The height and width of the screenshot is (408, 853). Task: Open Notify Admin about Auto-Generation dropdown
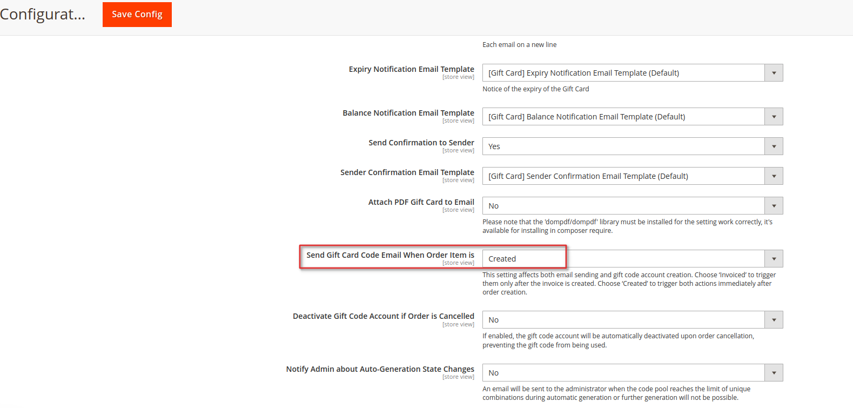tap(633, 373)
